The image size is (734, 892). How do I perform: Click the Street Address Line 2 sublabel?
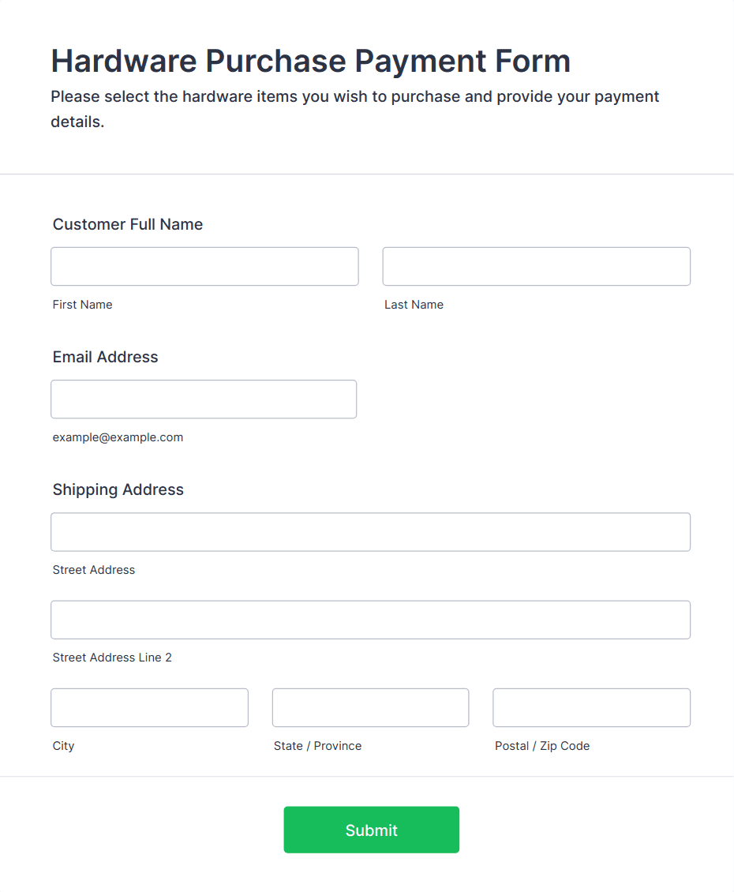112,658
